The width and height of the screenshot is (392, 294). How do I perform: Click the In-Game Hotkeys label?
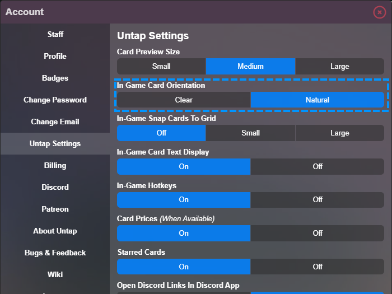pyautogui.click(x=147, y=185)
